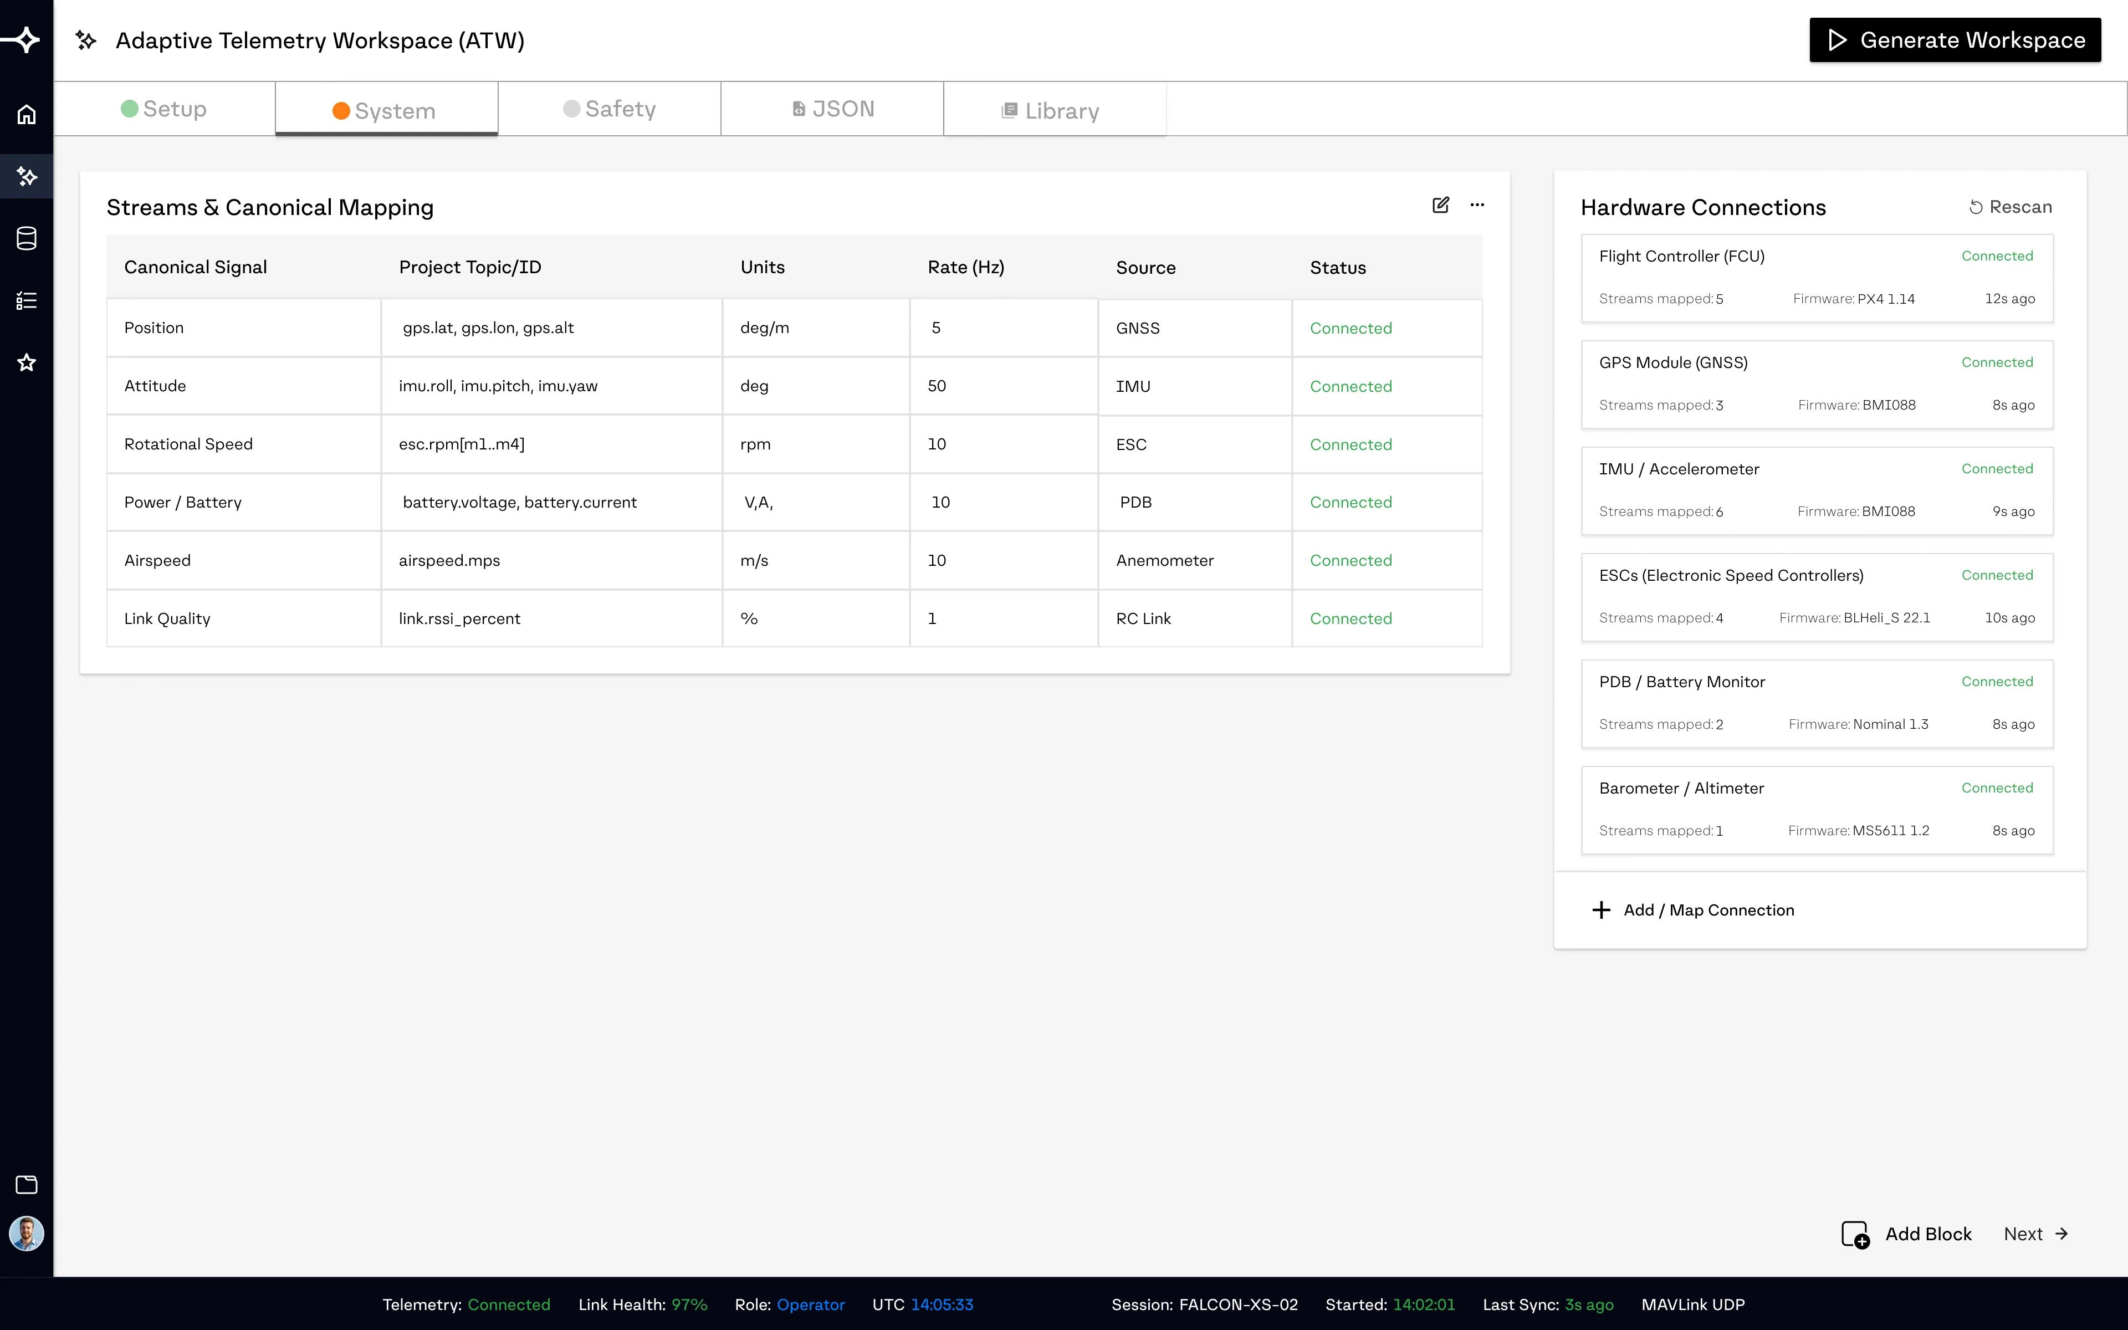
Task: Click the Add Block button
Action: (1906, 1234)
